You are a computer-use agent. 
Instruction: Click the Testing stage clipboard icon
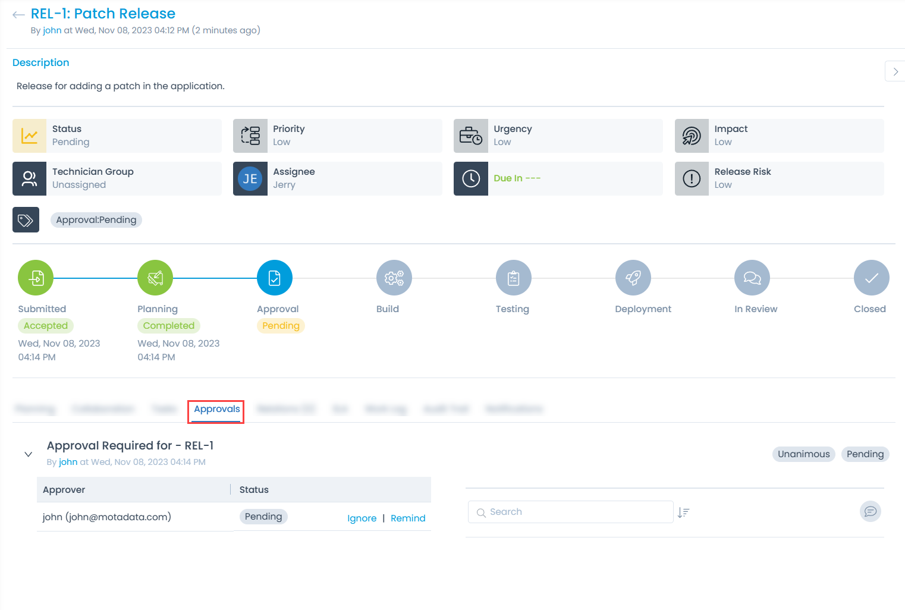coord(514,278)
